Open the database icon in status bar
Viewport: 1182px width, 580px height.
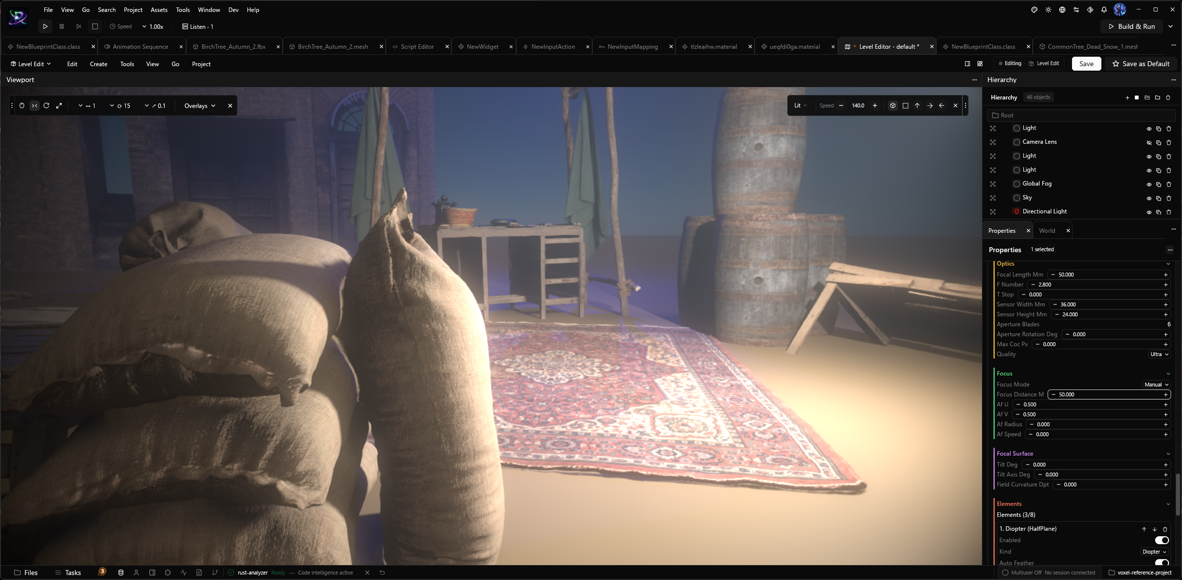120,573
